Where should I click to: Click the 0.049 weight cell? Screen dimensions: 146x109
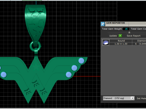(x=143, y=44)
